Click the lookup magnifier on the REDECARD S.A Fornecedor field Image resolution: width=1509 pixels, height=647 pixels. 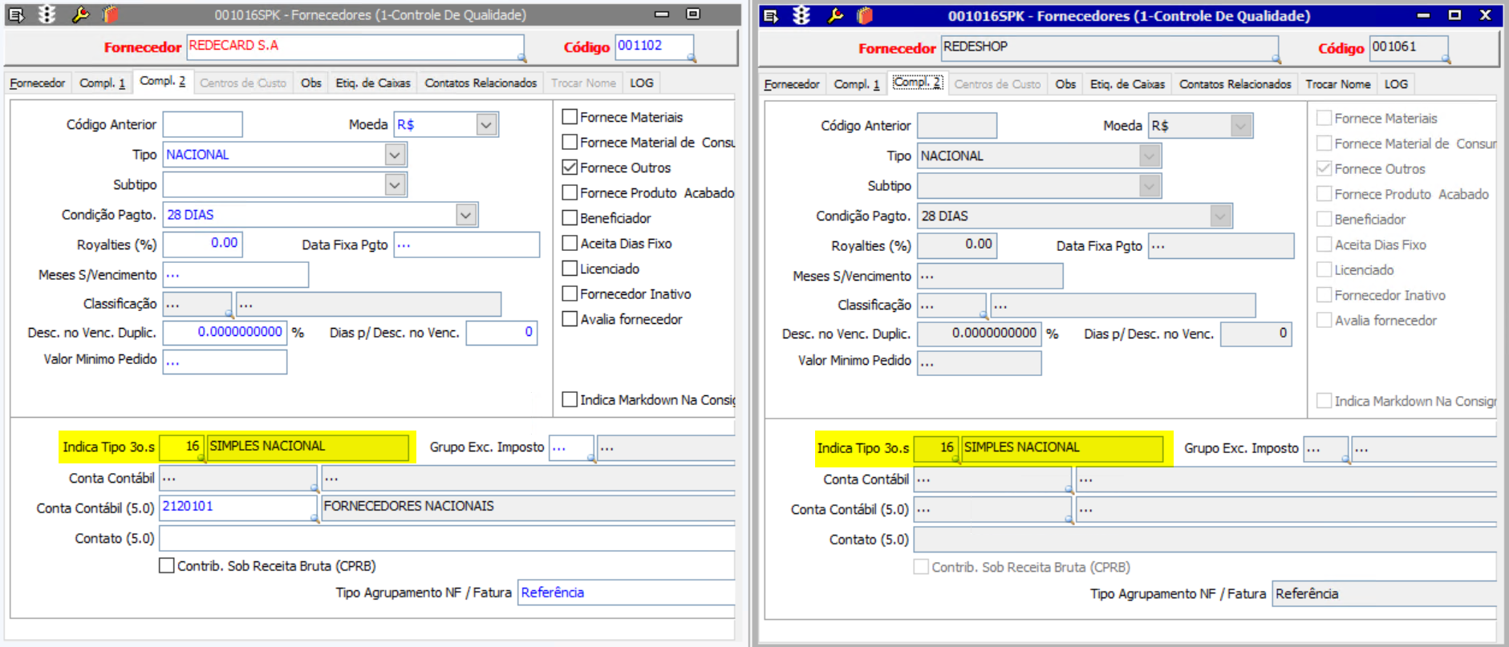(521, 57)
